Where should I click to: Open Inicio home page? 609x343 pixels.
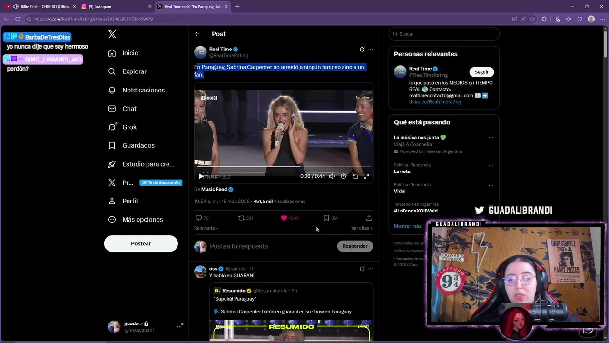[124, 53]
